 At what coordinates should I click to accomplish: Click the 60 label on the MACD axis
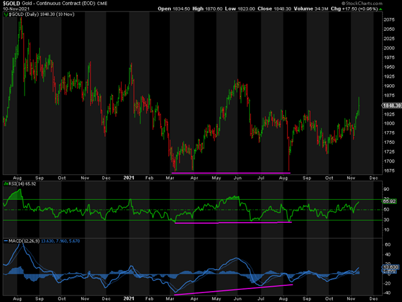coord(388,245)
